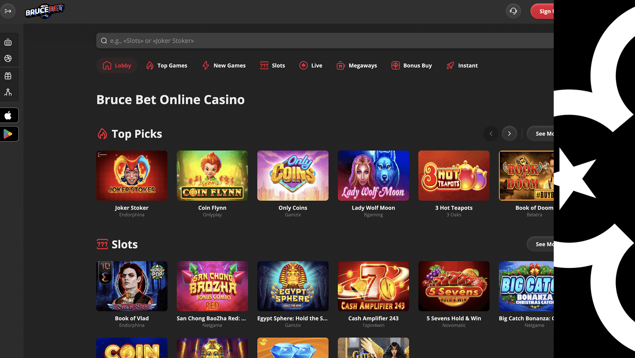Expand the sidebar with the arrow icon
Viewport: 635px width, 358px height.
[8, 11]
